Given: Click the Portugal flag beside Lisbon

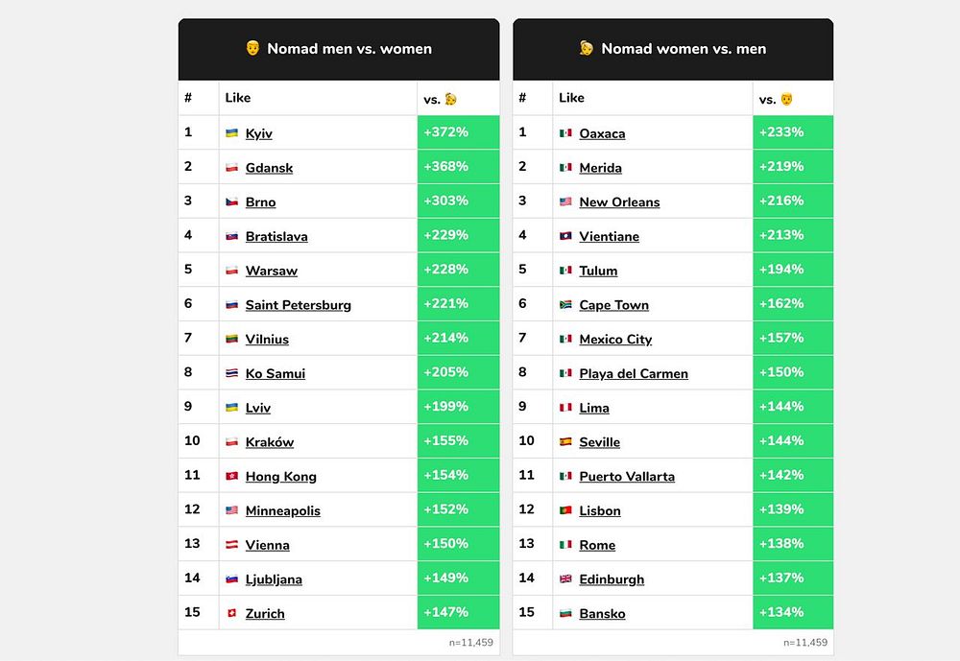Looking at the screenshot, I should pyautogui.click(x=565, y=509).
